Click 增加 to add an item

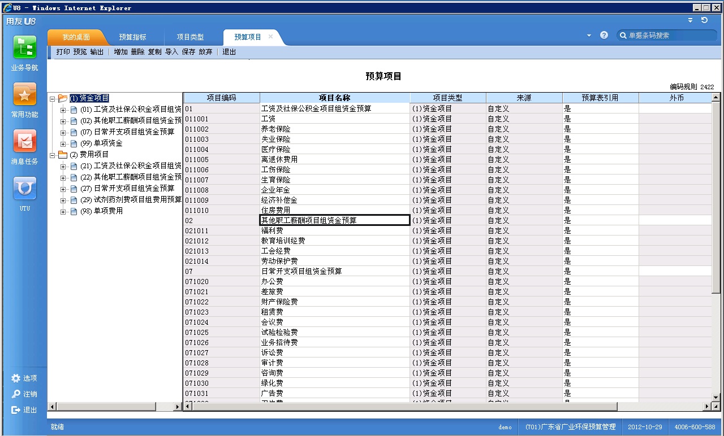pos(120,52)
